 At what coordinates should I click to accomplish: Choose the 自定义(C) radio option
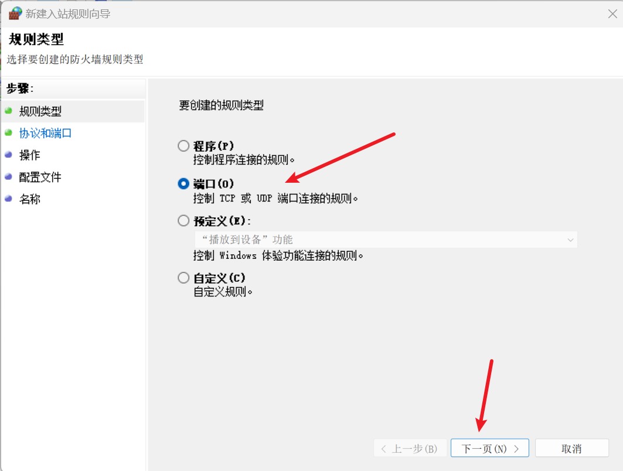183,278
